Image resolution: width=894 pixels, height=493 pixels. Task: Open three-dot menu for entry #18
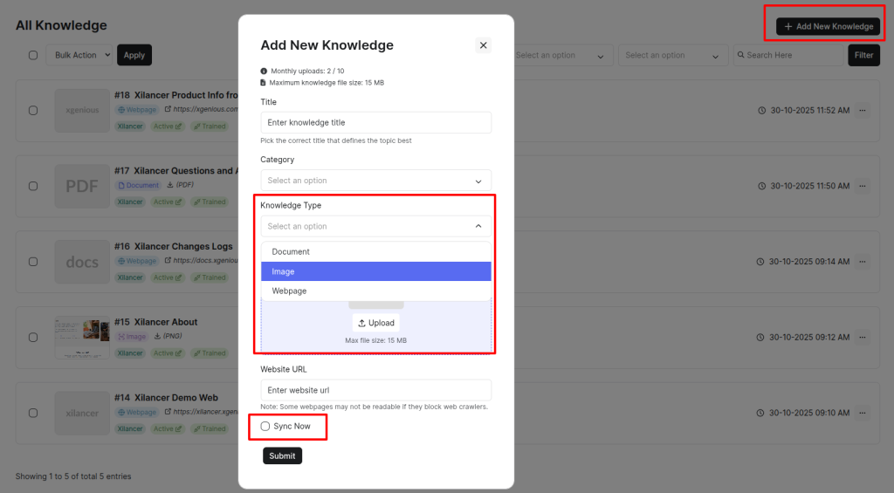[x=863, y=111]
